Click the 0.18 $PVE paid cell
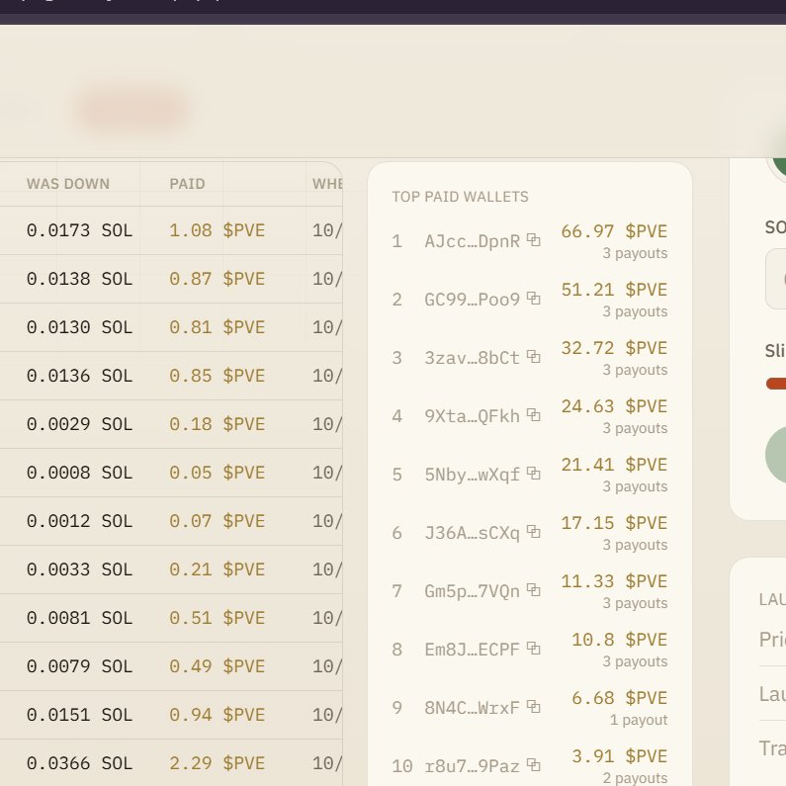This screenshot has height=786, width=786. coord(218,424)
